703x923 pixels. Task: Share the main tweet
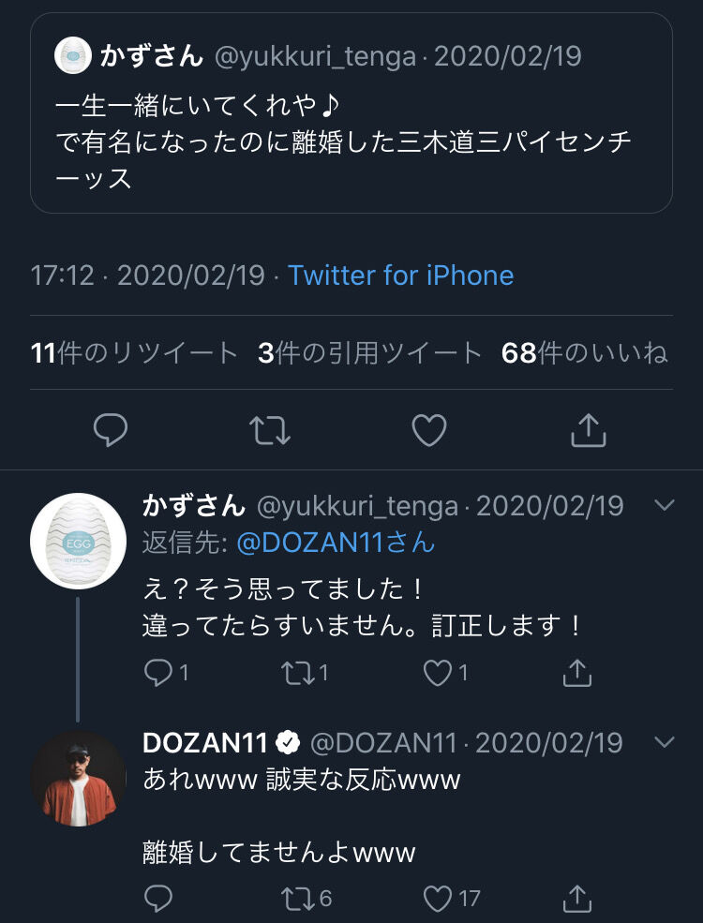click(x=589, y=430)
